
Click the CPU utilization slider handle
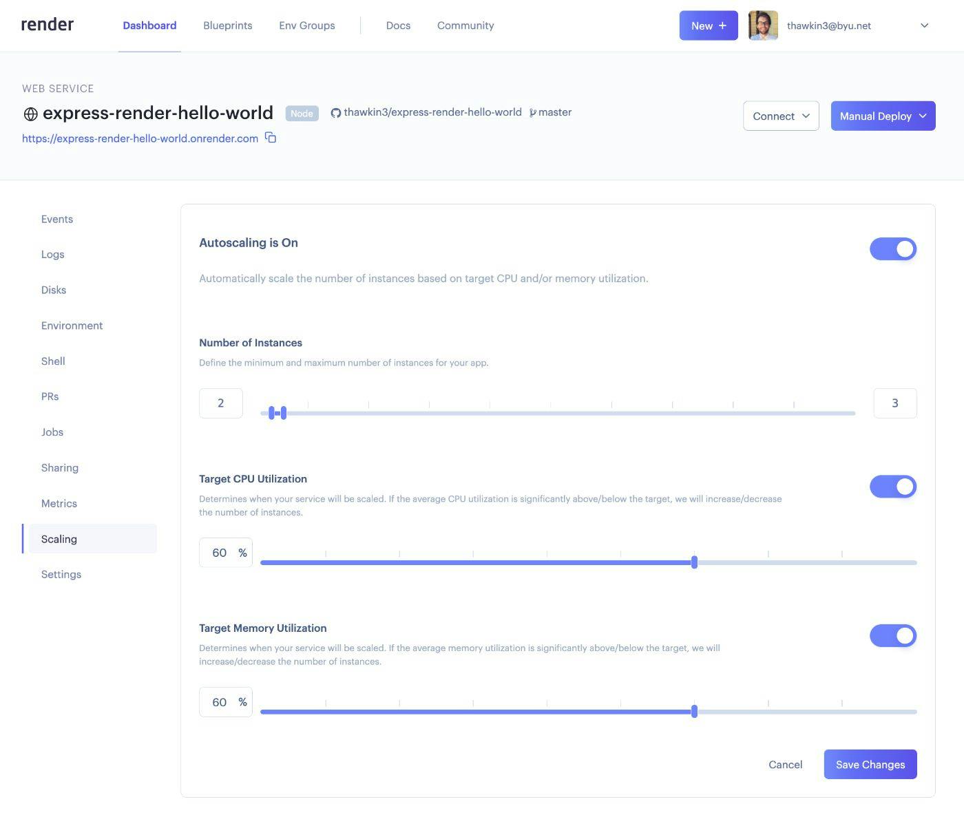point(694,562)
